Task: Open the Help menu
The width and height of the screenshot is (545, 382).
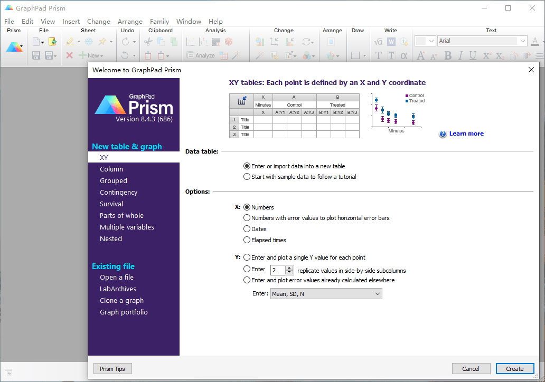Action: (x=215, y=22)
